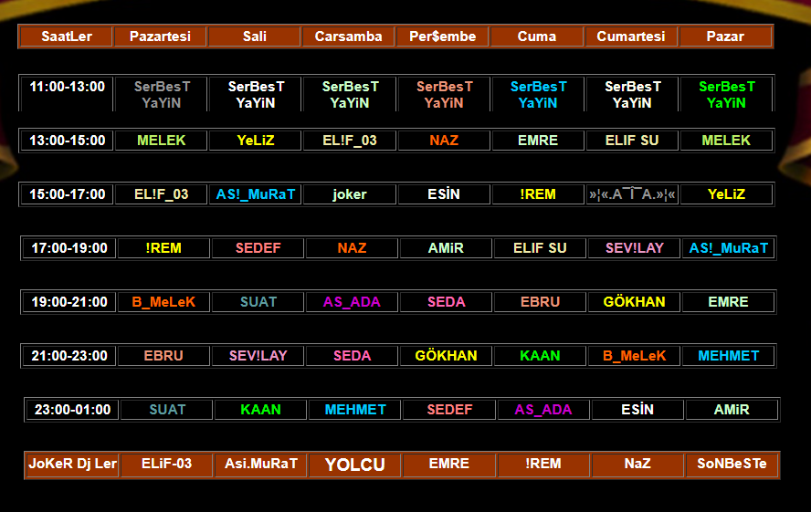Click the SaatLer header cell
This screenshot has width=811, height=512.
[66, 37]
